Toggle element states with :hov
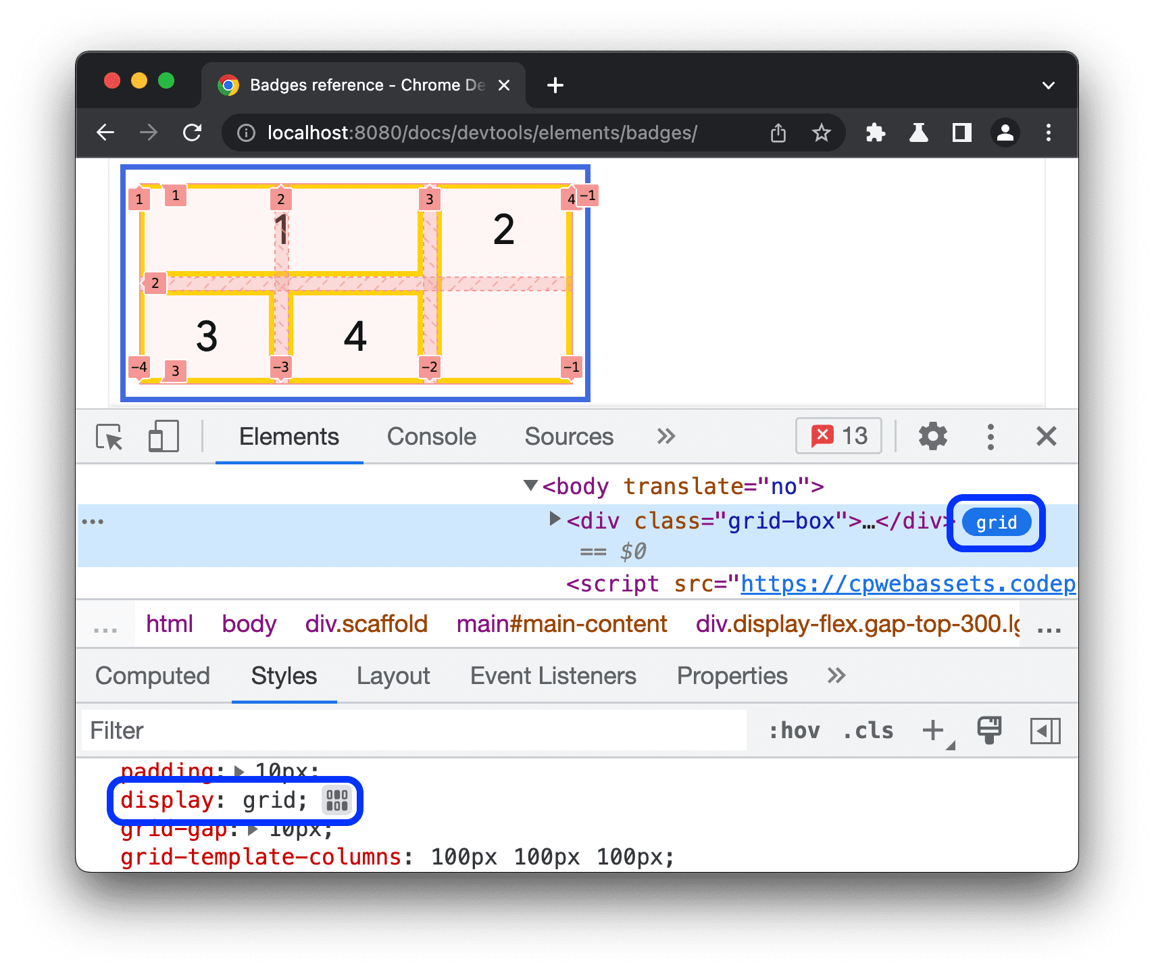Screen dimensions: 1154x972 pos(796,730)
